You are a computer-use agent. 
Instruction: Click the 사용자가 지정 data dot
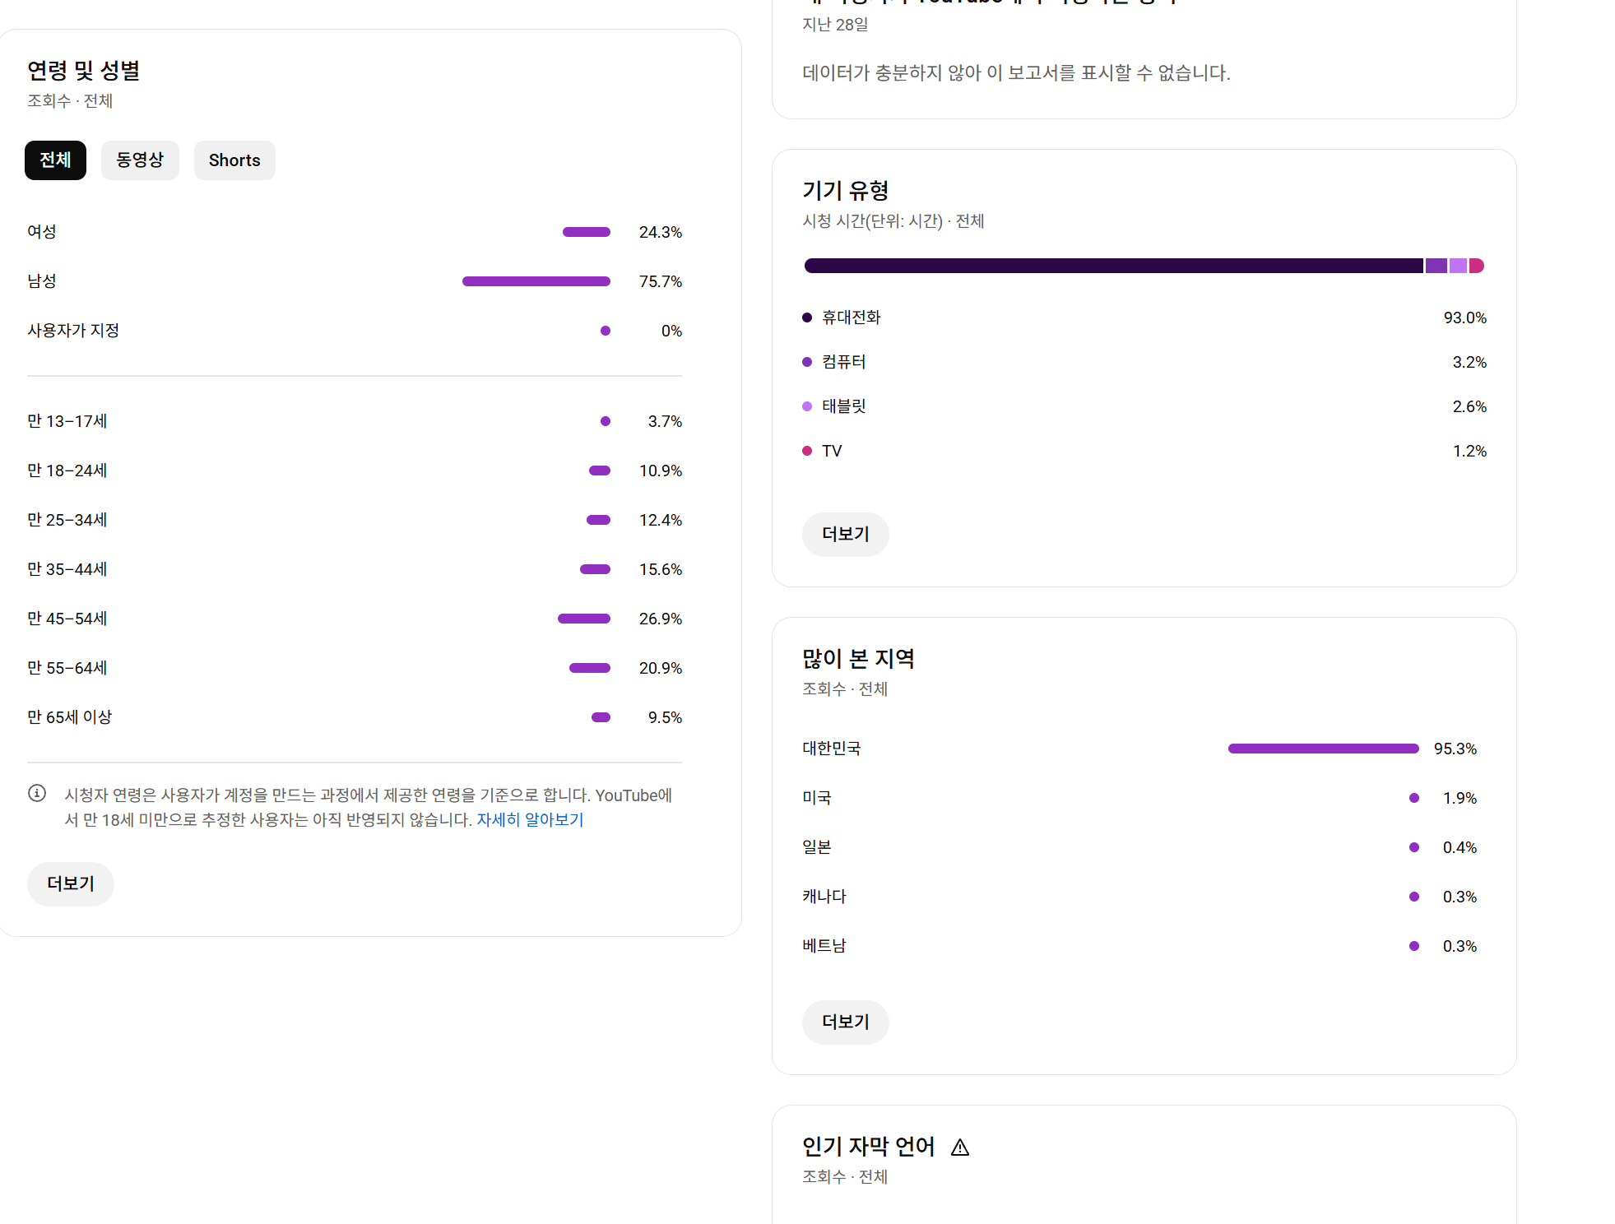[606, 331]
